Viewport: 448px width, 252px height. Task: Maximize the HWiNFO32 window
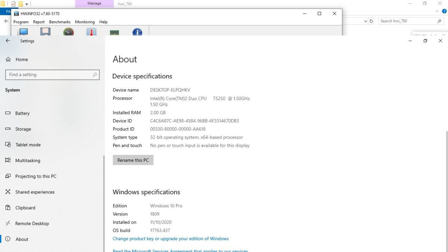(319, 13)
